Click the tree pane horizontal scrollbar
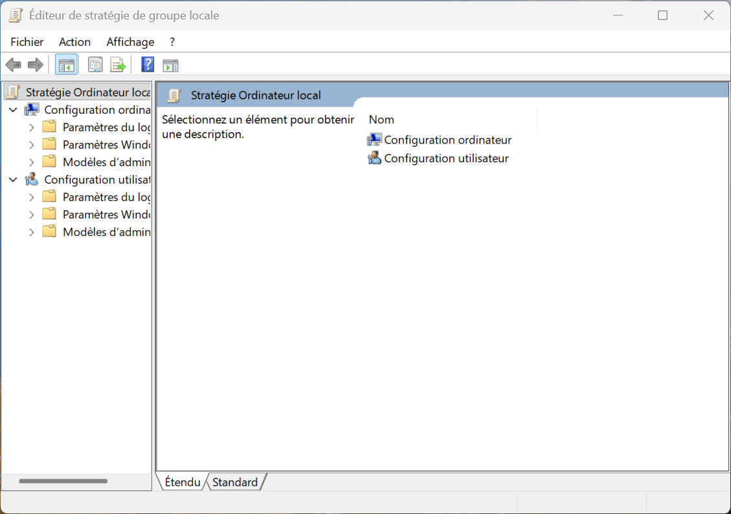Image resolution: width=731 pixels, height=514 pixels. [x=63, y=481]
